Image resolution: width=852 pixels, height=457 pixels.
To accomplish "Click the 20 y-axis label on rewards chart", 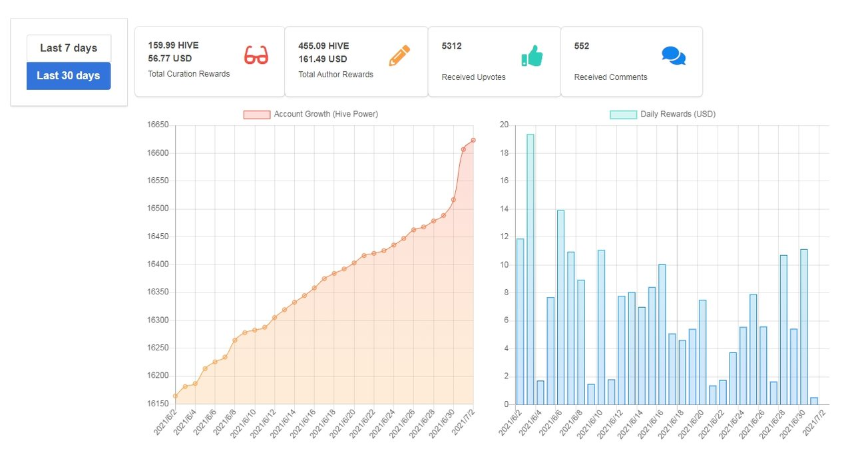I will [x=504, y=125].
